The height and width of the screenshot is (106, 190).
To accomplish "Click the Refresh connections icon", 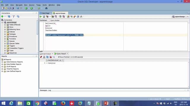I will [9, 16].
